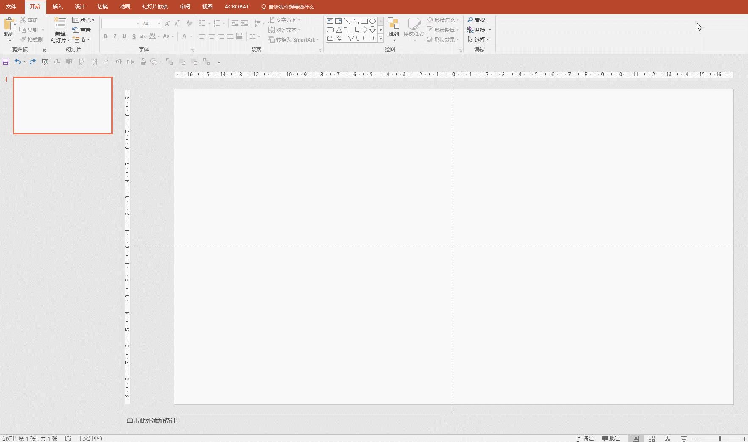Image resolution: width=748 pixels, height=442 pixels.
Task: Click the zoom slider handle
Action: point(720,439)
